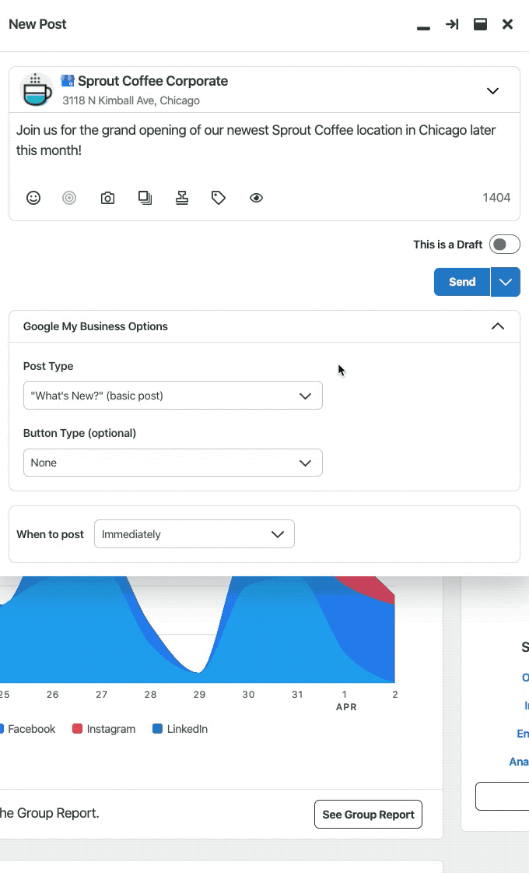Image resolution: width=529 pixels, height=873 pixels.
Task: Collapse the Google My Business Options section
Action: click(x=498, y=326)
